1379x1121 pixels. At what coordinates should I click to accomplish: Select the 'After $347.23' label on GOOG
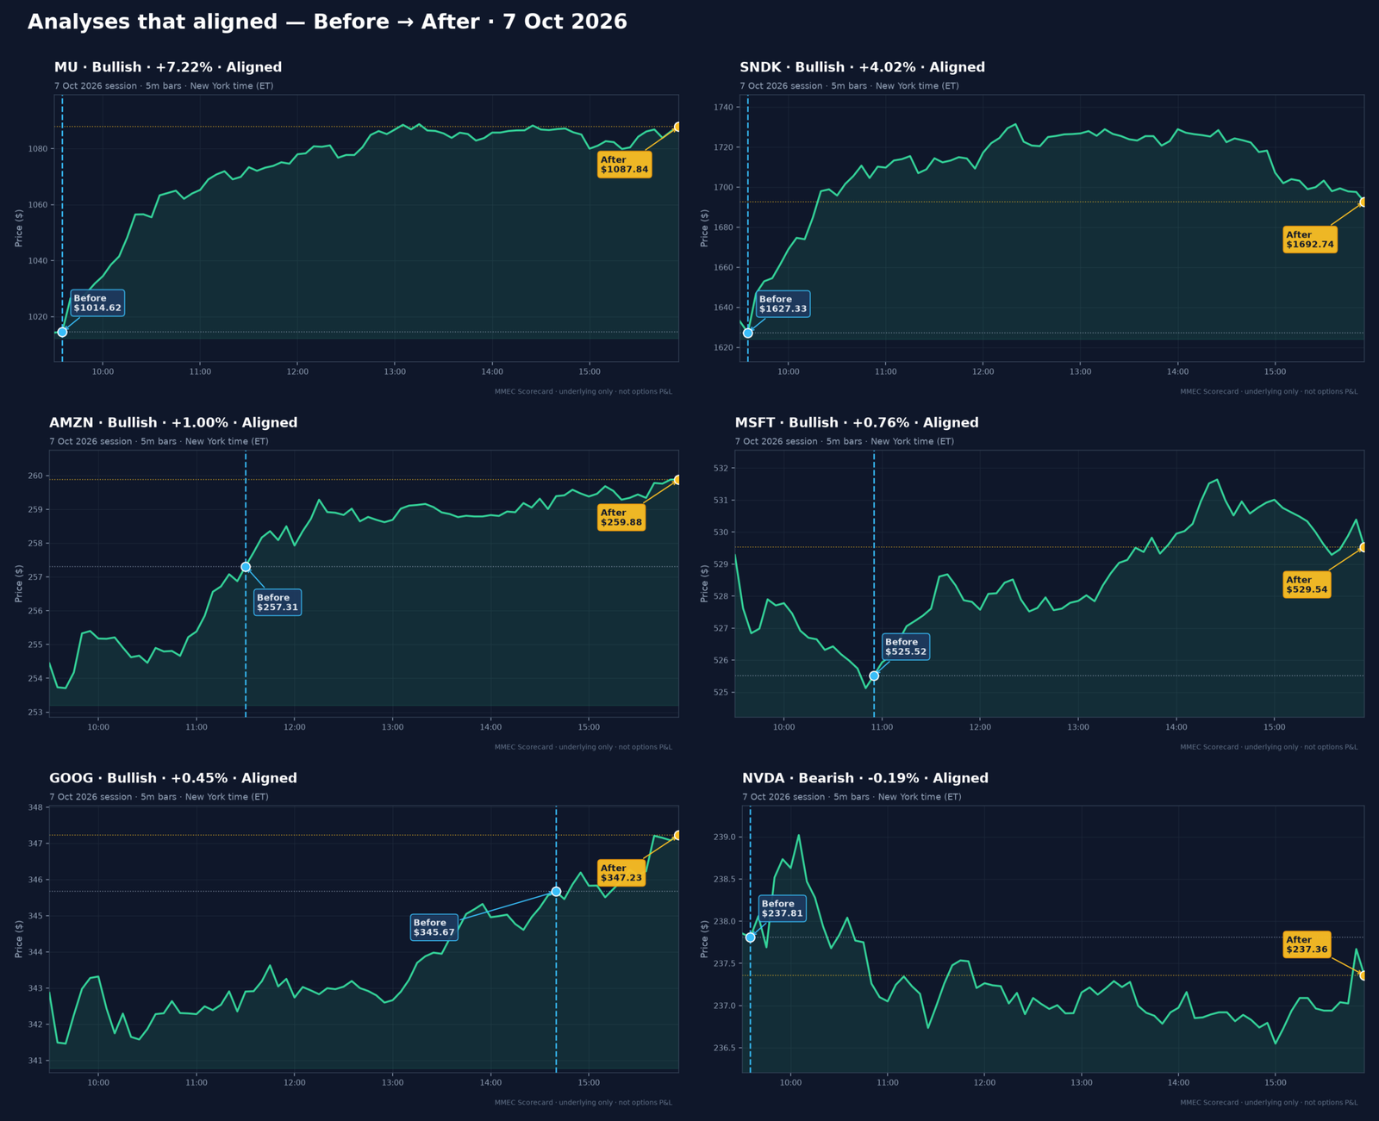(x=621, y=873)
